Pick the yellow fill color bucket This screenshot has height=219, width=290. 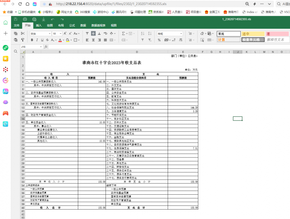pos(67,40)
